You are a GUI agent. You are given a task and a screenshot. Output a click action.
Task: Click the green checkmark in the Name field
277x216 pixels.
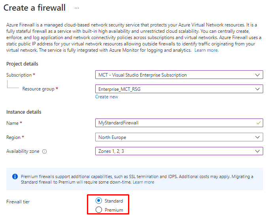[x=258, y=123]
